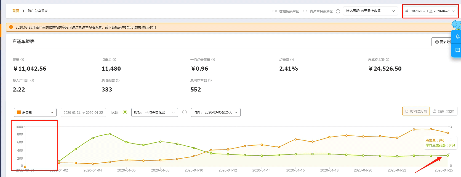Screen dimensions: 461x177
Task: Open notifications bell in right sidebar
Action: pyautogui.click(x=457, y=37)
